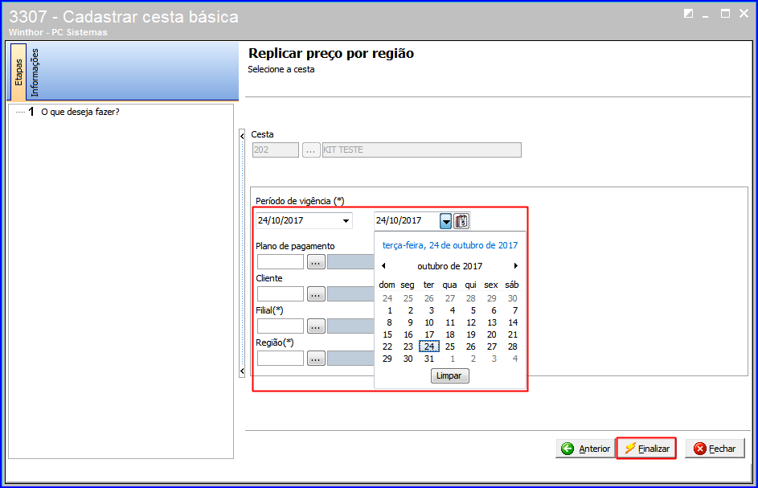Open the calendar icon beside end date
This screenshot has width=758, height=488.
pos(461,221)
